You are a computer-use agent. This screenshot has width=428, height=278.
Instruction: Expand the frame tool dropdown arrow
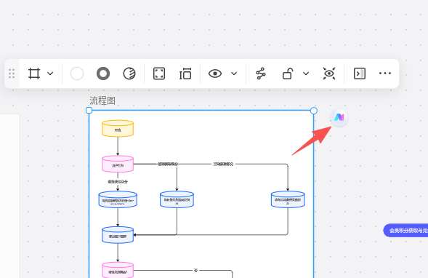pyautogui.click(x=50, y=74)
